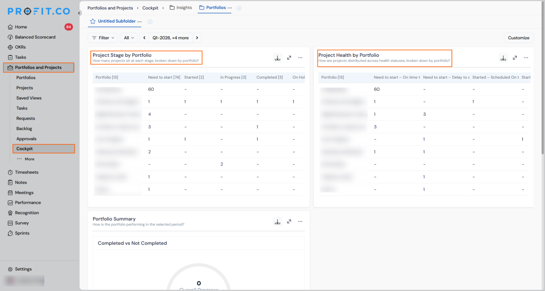
Task: Collapse the left sidebar using the chevron
Action: [x=79, y=13]
